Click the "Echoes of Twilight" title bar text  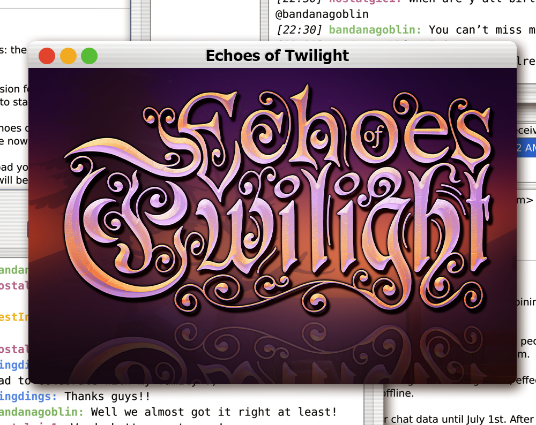[x=277, y=56]
